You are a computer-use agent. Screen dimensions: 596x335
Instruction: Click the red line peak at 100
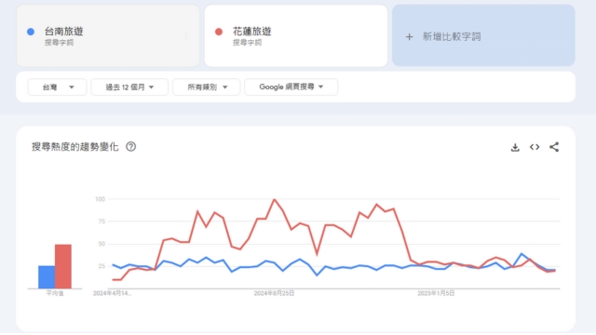click(x=274, y=199)
